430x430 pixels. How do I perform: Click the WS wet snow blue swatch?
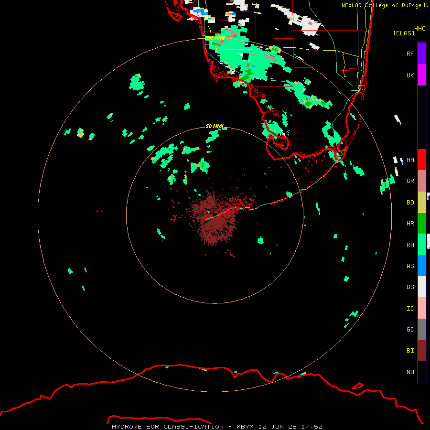tap(422, 266)
